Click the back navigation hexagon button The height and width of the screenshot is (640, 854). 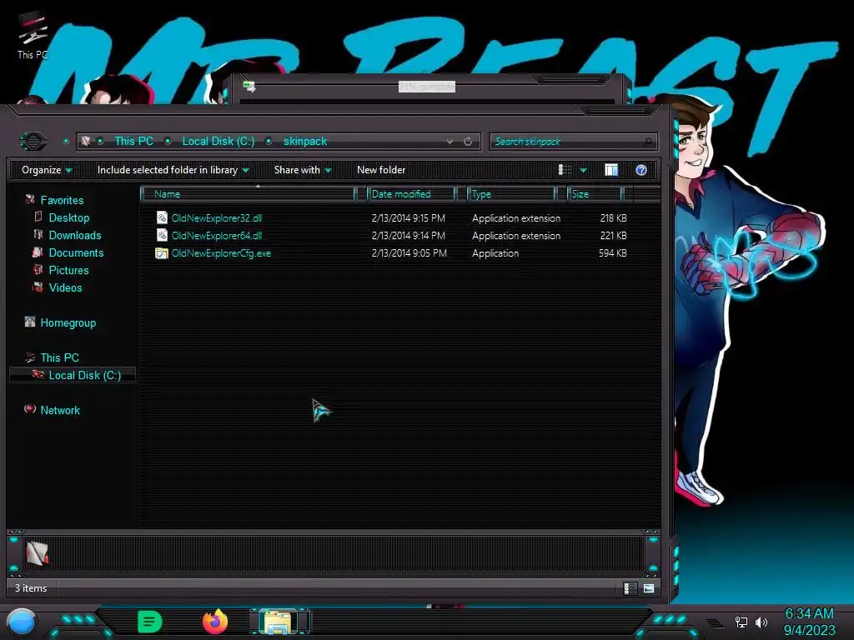33,142
